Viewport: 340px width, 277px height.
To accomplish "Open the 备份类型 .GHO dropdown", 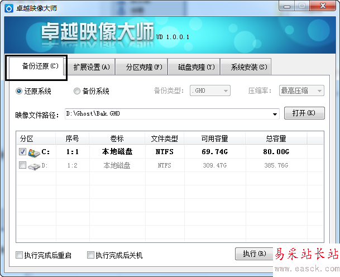I will pyautogui.click(x=210, y=90).
